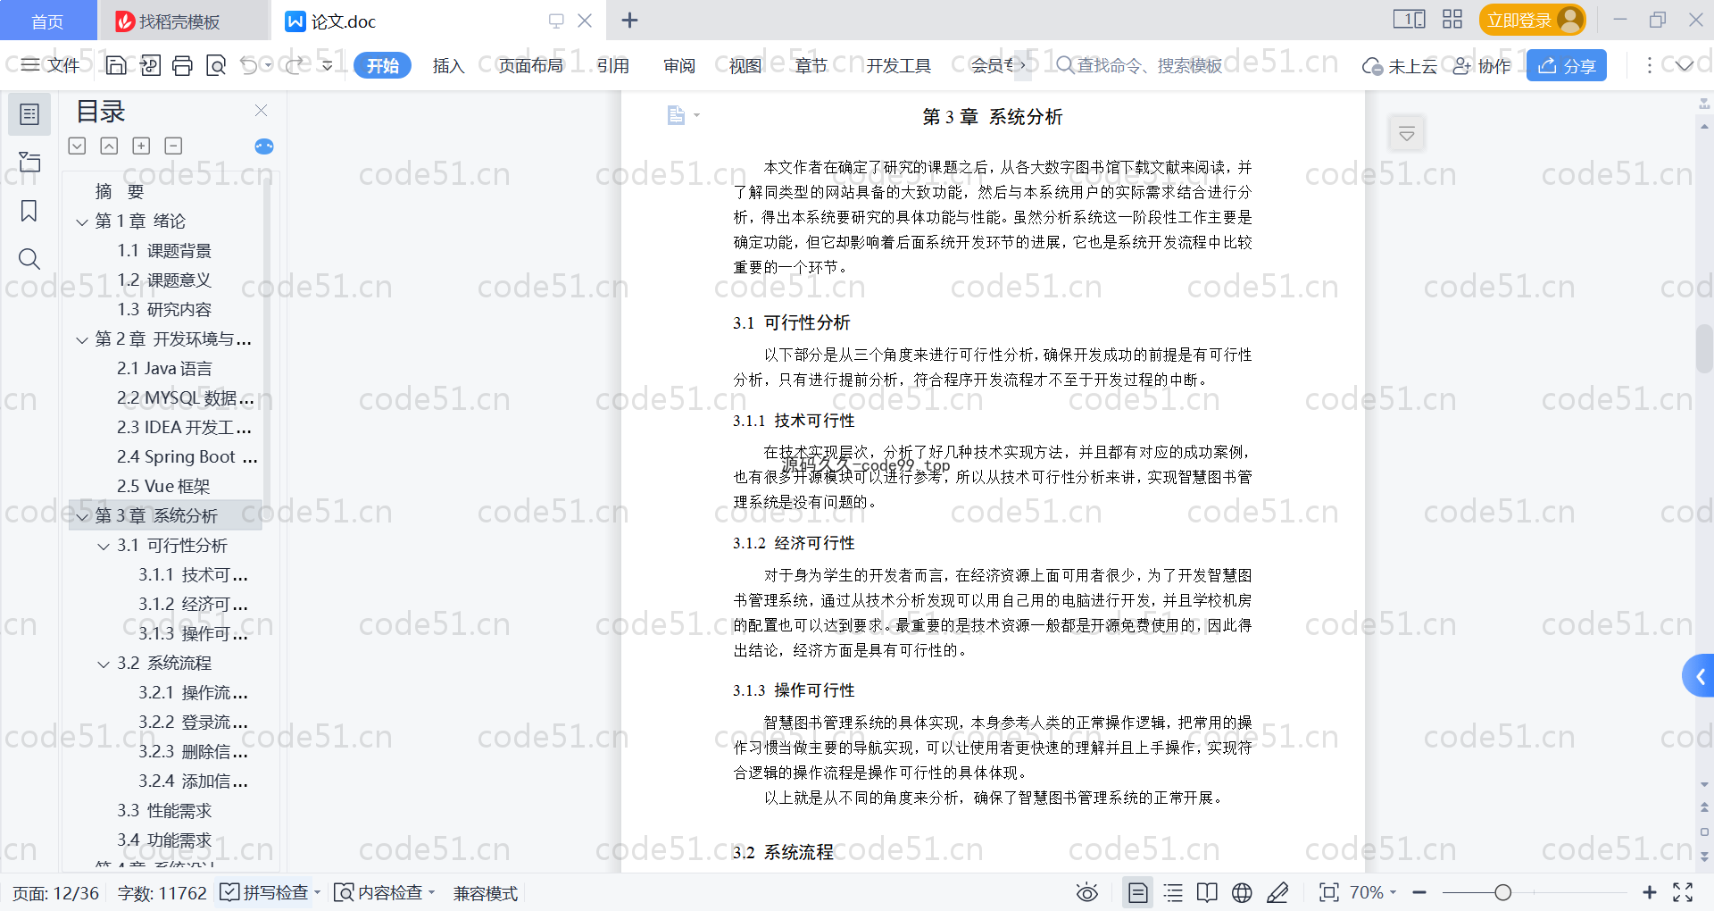
Task: Click the 立即登录 login button
Action: point(1532,20)
